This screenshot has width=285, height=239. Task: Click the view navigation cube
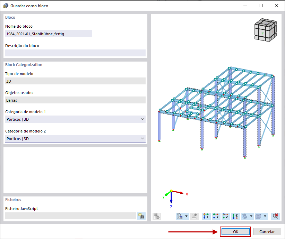(x=265, y=30)
